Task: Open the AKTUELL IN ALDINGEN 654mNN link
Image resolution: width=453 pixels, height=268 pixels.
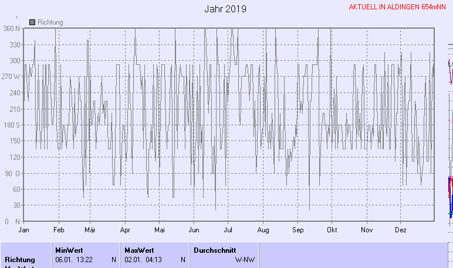Action: 397,7
